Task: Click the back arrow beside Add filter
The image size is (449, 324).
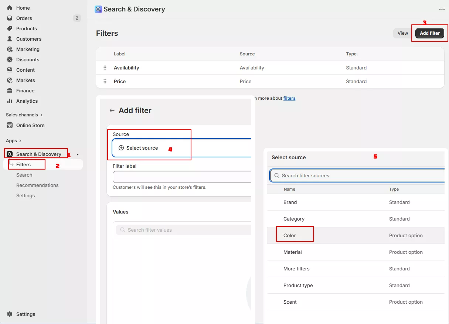Action: tap(112, 110)
